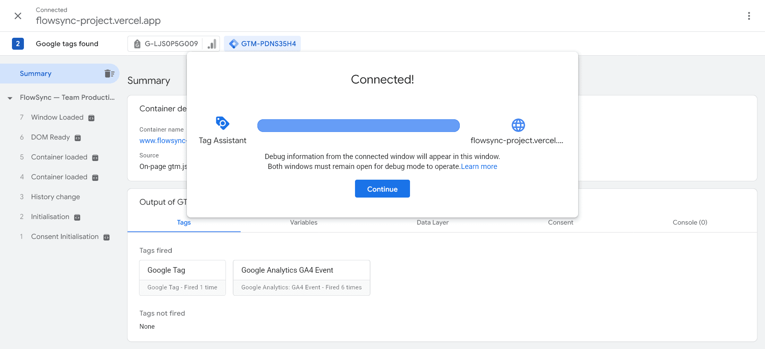The width and height of the screenshot is (765, 349).
Task: Close the Tag Assistant debug session
Action: click(x=18, y=16)
